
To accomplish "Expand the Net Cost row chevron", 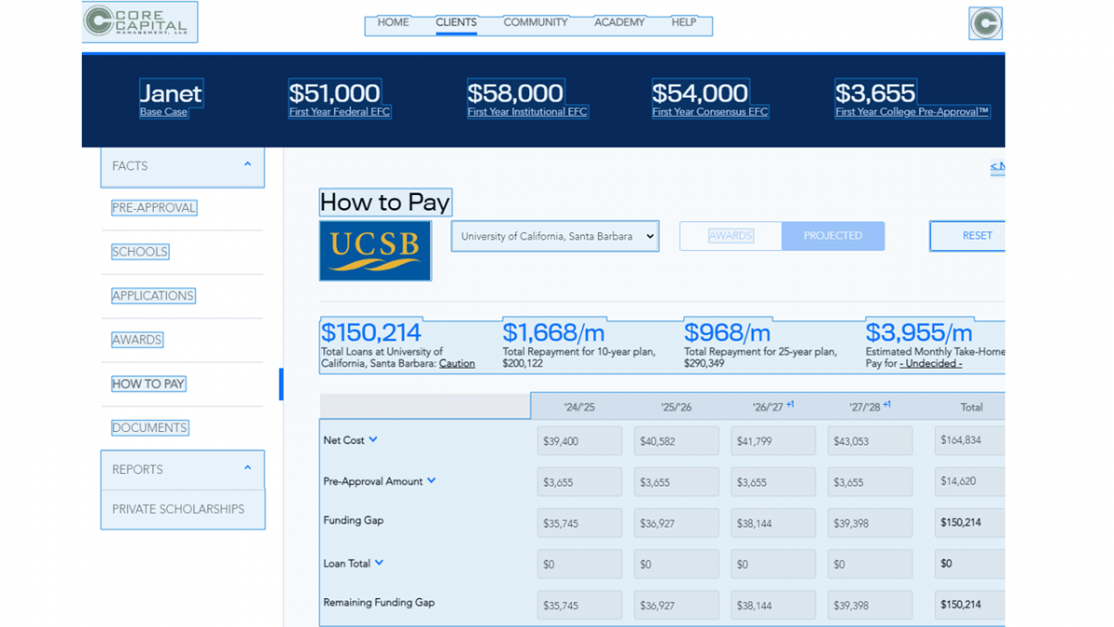I will point(373,440).
